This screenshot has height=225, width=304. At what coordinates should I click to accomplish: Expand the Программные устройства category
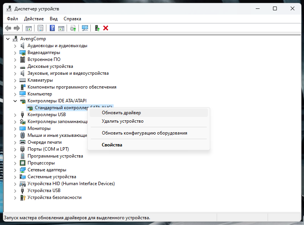click(15, 156)
